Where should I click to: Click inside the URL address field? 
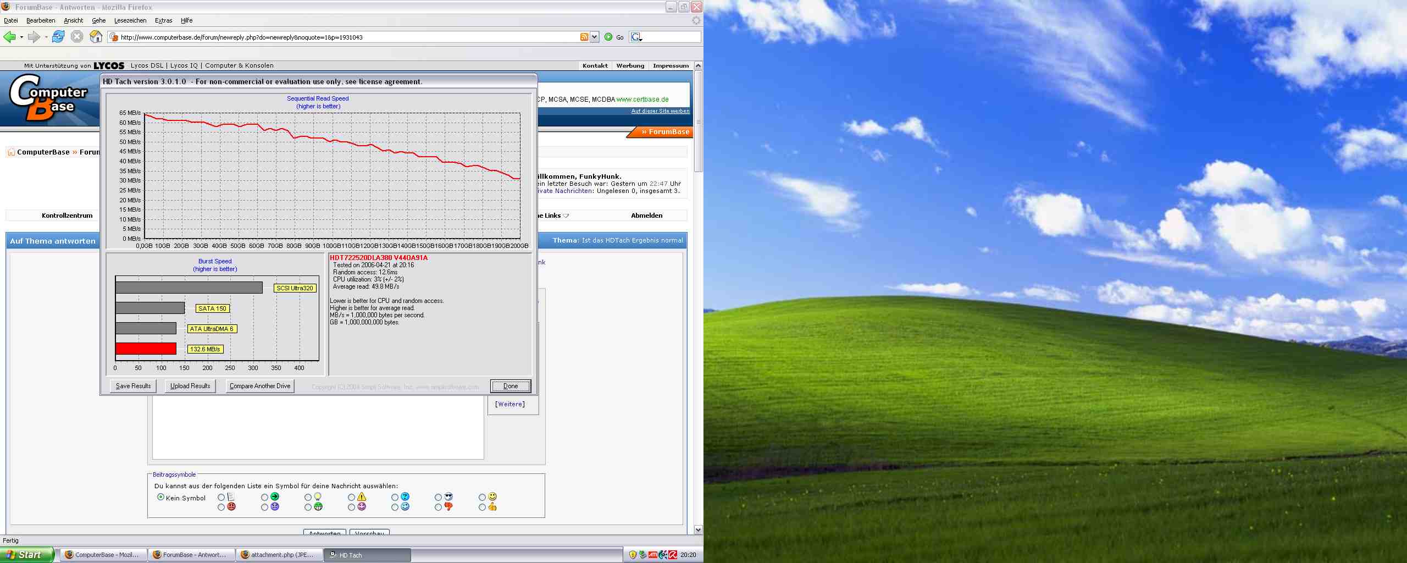coord(348,37)
